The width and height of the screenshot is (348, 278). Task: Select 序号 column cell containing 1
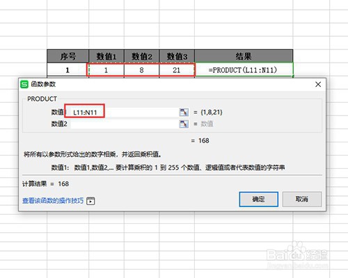point(68,69)
